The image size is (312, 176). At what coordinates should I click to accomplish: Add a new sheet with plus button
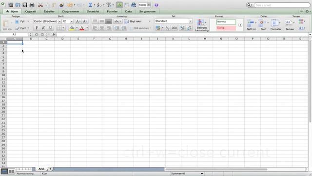[x=50, y=169]
